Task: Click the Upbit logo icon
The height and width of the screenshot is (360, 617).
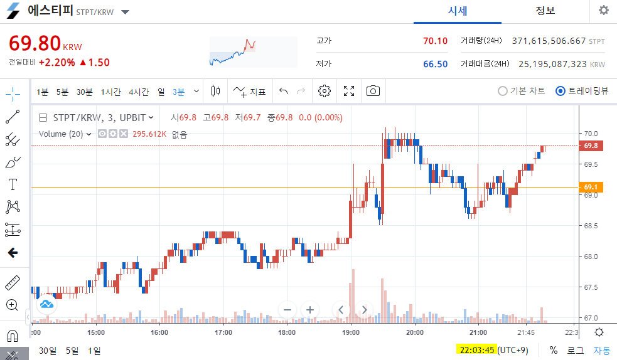Action: pos(13,11)
